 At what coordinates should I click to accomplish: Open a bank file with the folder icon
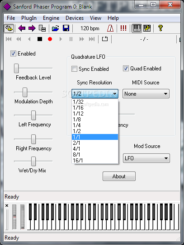click(56, 28)
